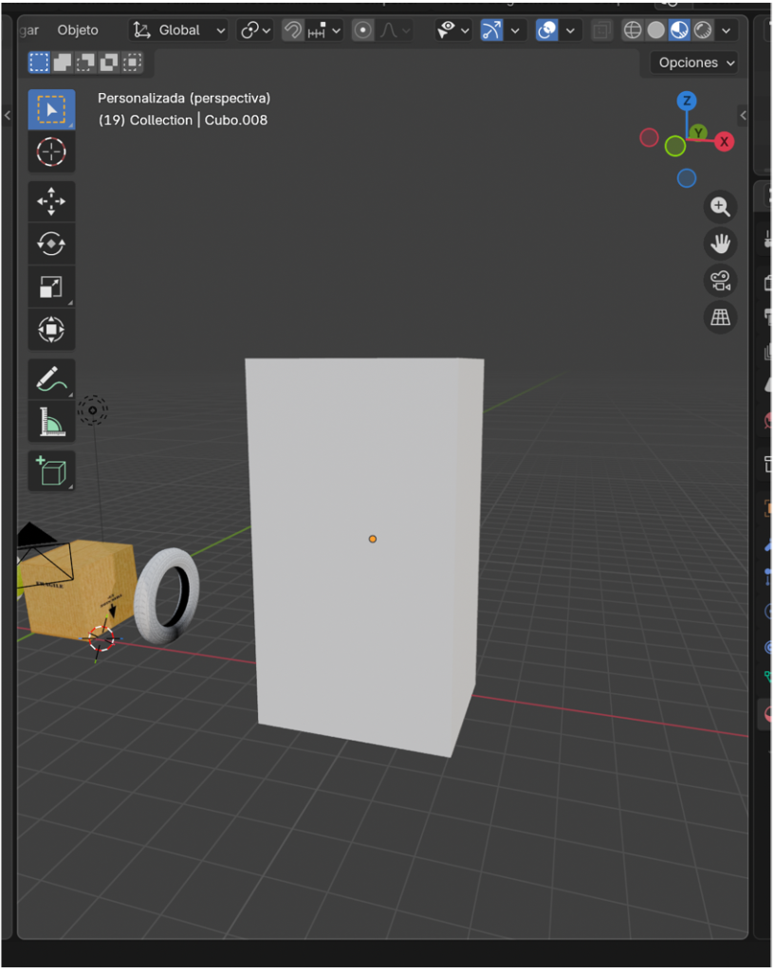Screen dimensions: 774x971
Task: Select the Measure tool
Action: 51,419
